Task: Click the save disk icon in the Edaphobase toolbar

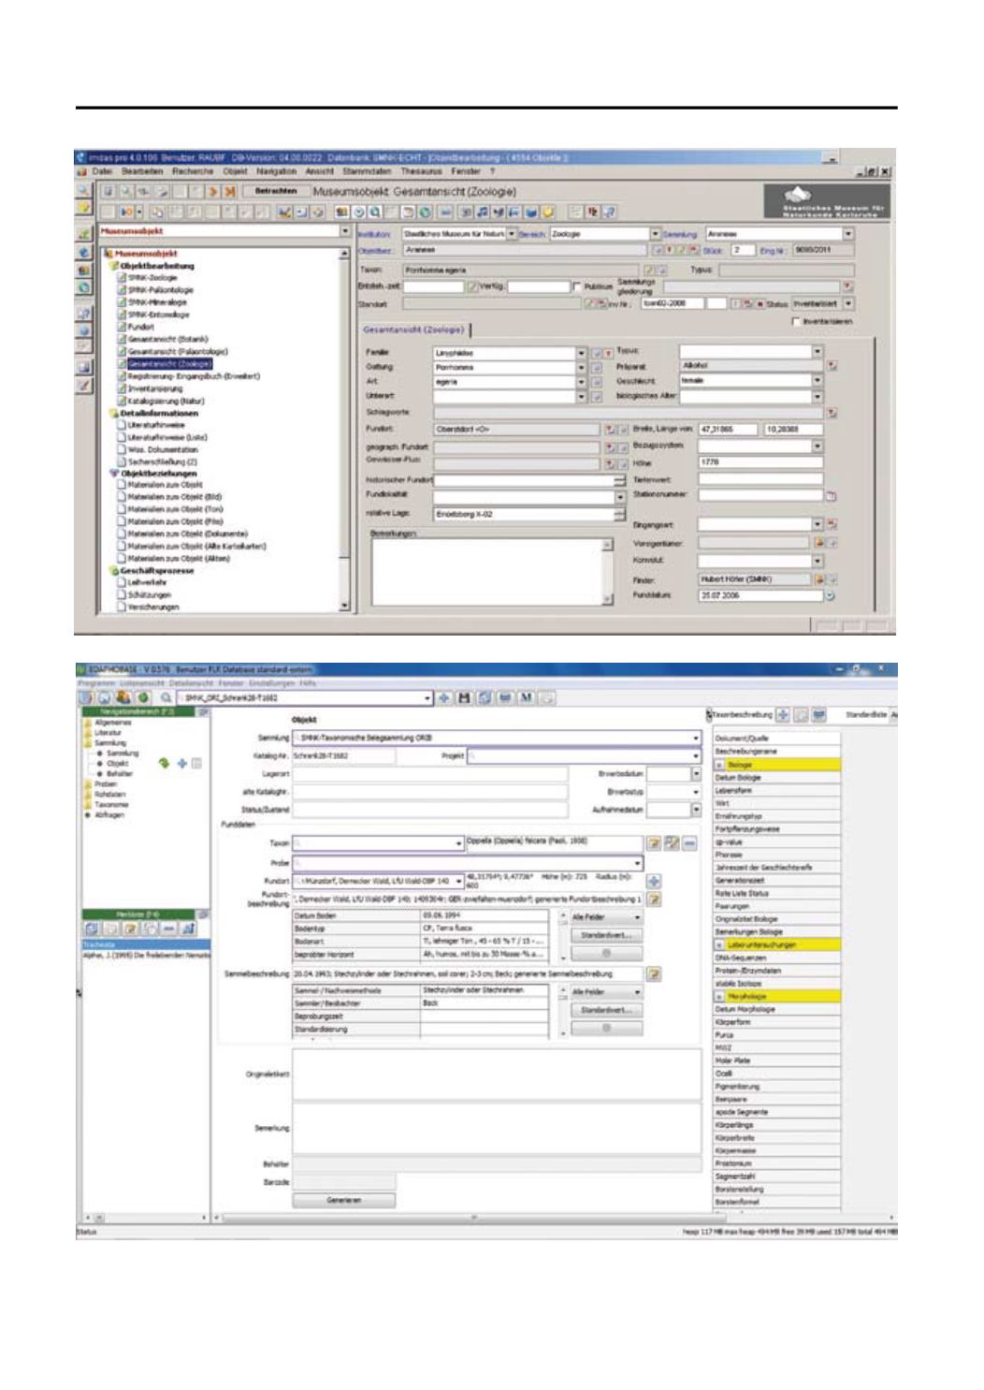Action: (x=463, y=697)
